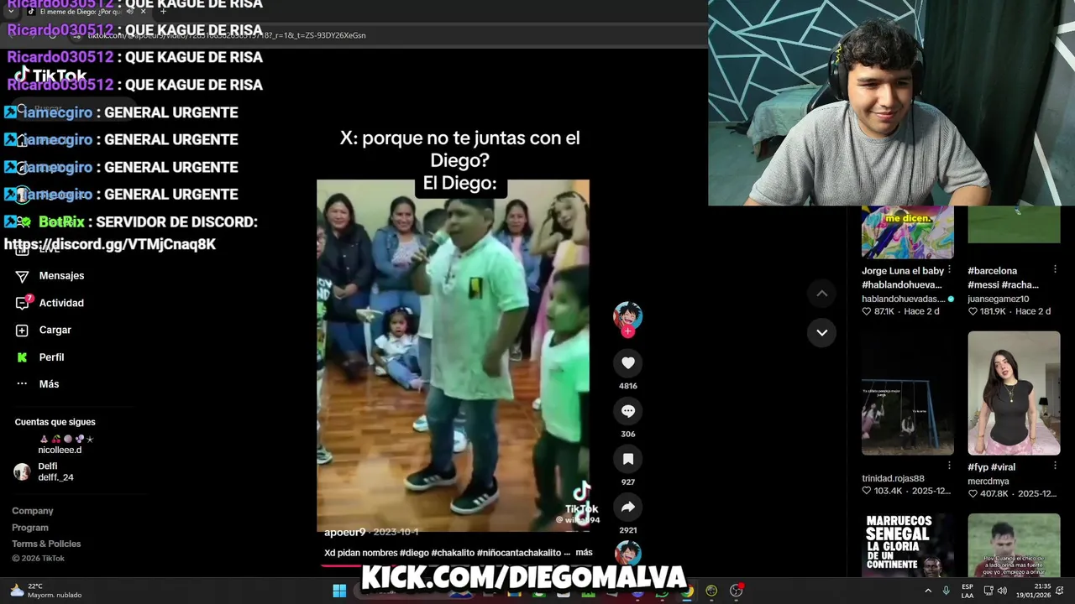Viewport: 1075px width, 604px height.
Task: Open the juansegamez10 account link
Action: (x=999, y=299)
